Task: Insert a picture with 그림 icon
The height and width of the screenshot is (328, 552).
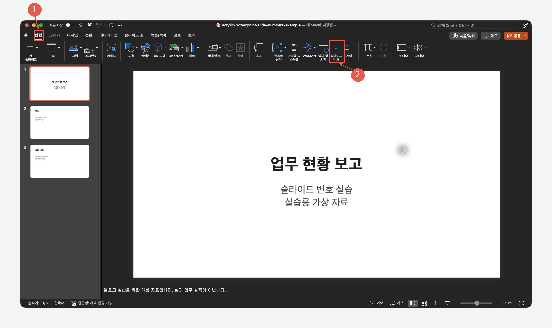Action: [x=73, y=48]
